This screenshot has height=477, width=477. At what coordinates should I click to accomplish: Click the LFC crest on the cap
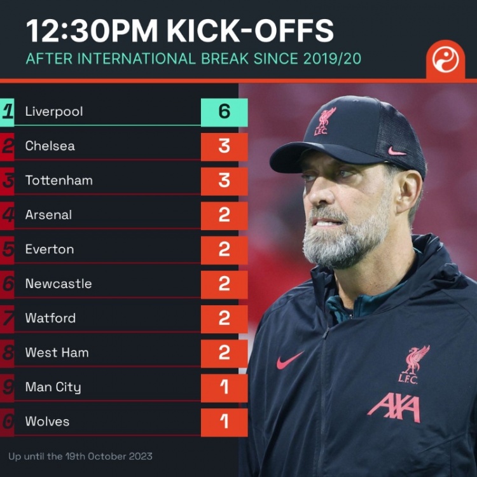(325, 121)
